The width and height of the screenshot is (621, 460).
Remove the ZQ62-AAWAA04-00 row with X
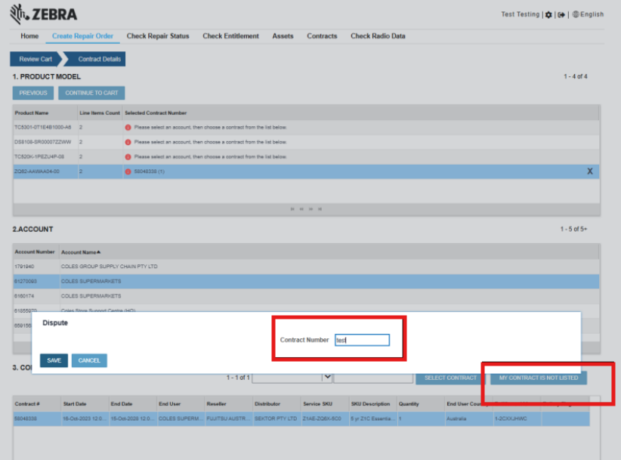[590, 171]
